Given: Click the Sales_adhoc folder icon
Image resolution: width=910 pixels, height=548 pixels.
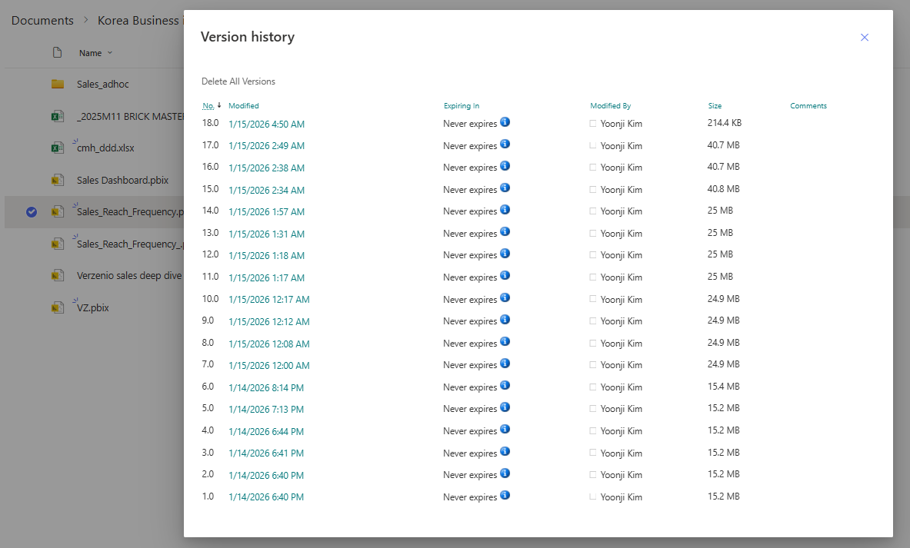Looking at the screenshot, I should point(58,84).
